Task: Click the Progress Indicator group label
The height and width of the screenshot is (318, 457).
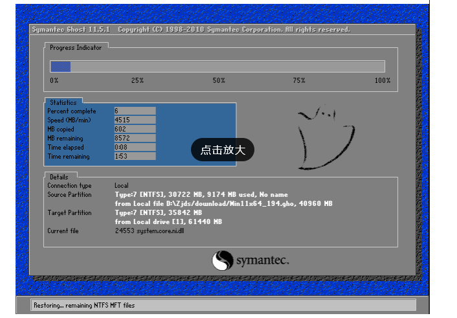Action: (76, 47)
